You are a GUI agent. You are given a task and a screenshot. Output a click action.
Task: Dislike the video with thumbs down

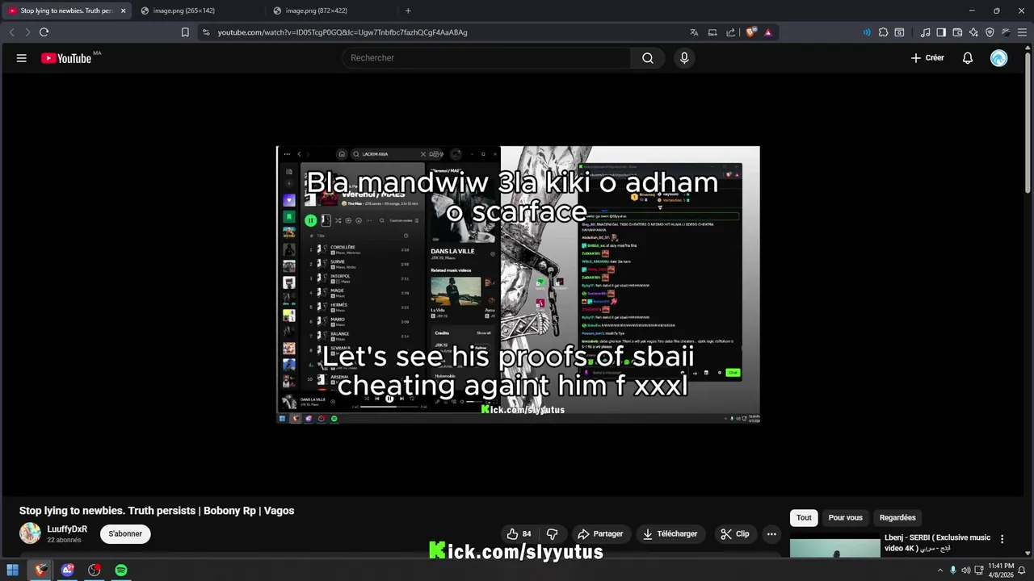pos(553,533)
